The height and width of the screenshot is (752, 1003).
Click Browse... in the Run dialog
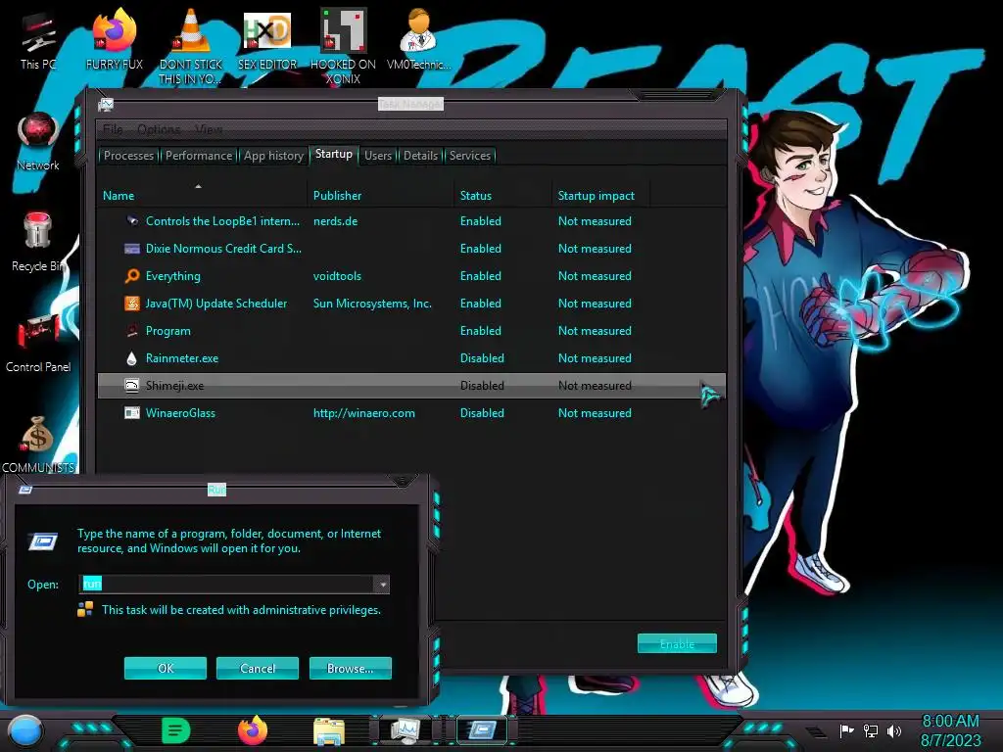pos(350,668)
